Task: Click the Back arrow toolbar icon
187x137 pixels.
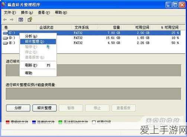Action: tap(5, 20)
